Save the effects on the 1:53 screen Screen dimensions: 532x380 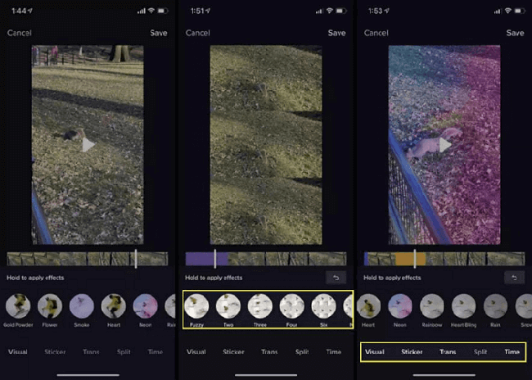click(x=516, y=33)
